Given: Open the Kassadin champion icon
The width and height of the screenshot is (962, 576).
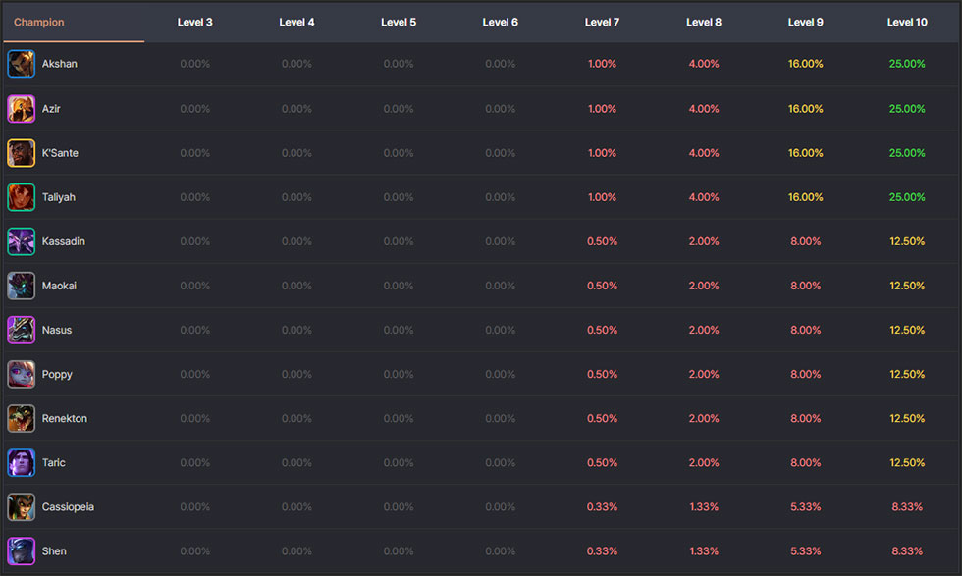Looking at the screenshot, I should [21, 241].
